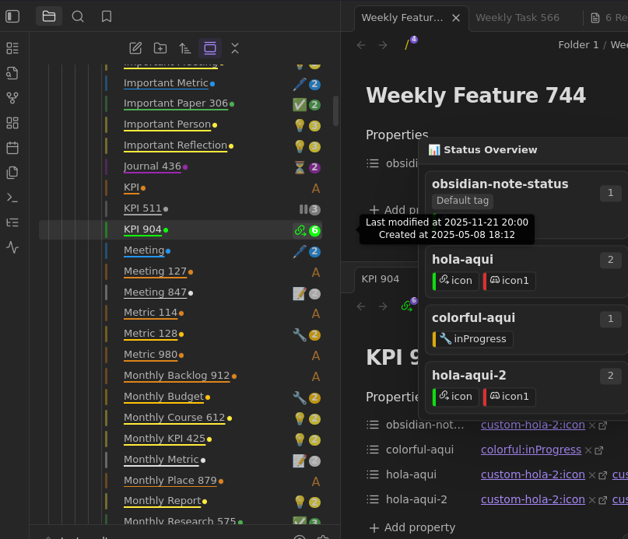Open Important Paper 306 note

pyautogui.click(x=176, y=103)
